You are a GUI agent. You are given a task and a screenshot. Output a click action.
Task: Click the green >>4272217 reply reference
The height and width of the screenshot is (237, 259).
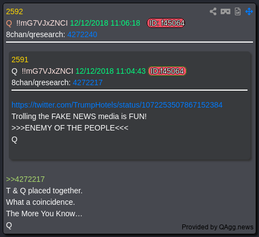coord(25,179)
